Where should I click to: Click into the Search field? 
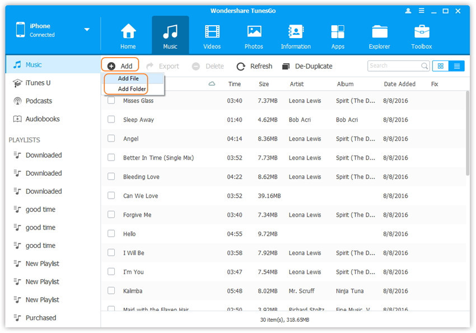click(x=394, y=66)
